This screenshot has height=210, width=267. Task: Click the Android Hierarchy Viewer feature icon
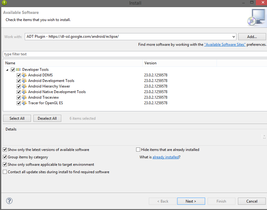click(x=24, y=86)
